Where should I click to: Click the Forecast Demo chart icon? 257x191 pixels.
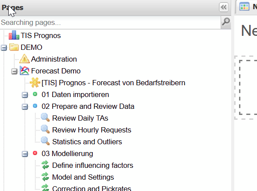(x=25, y=70)
